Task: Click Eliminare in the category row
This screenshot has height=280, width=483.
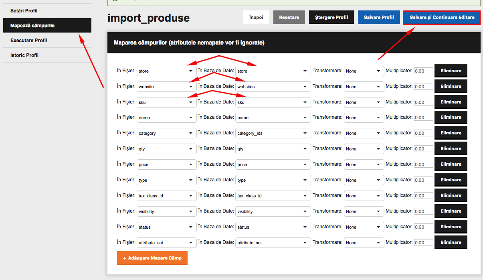Action: [451, 133]
